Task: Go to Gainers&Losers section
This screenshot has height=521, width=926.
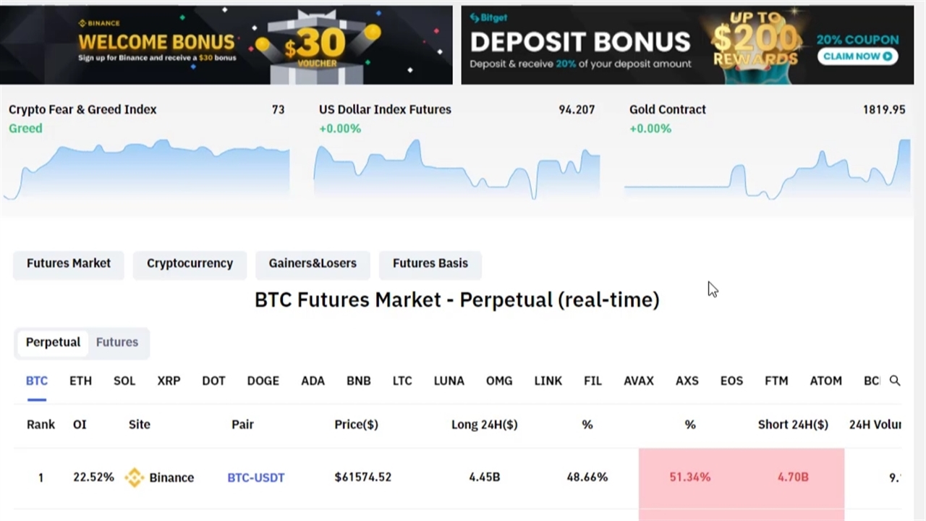Action: coord(313,263)
